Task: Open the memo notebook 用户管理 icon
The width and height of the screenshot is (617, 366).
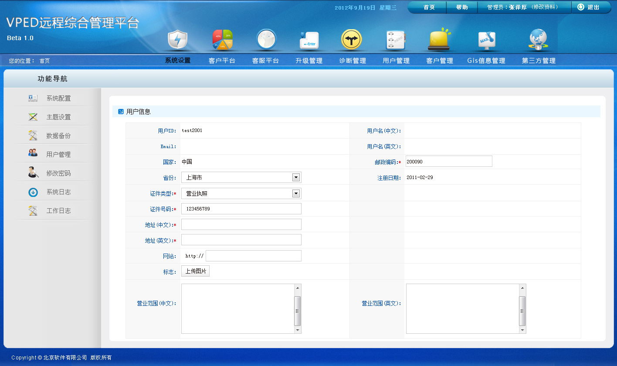Action: (x=396, y=40)
